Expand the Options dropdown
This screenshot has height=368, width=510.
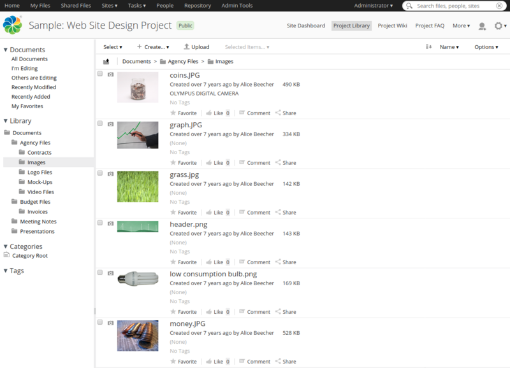tap(485, 46)
